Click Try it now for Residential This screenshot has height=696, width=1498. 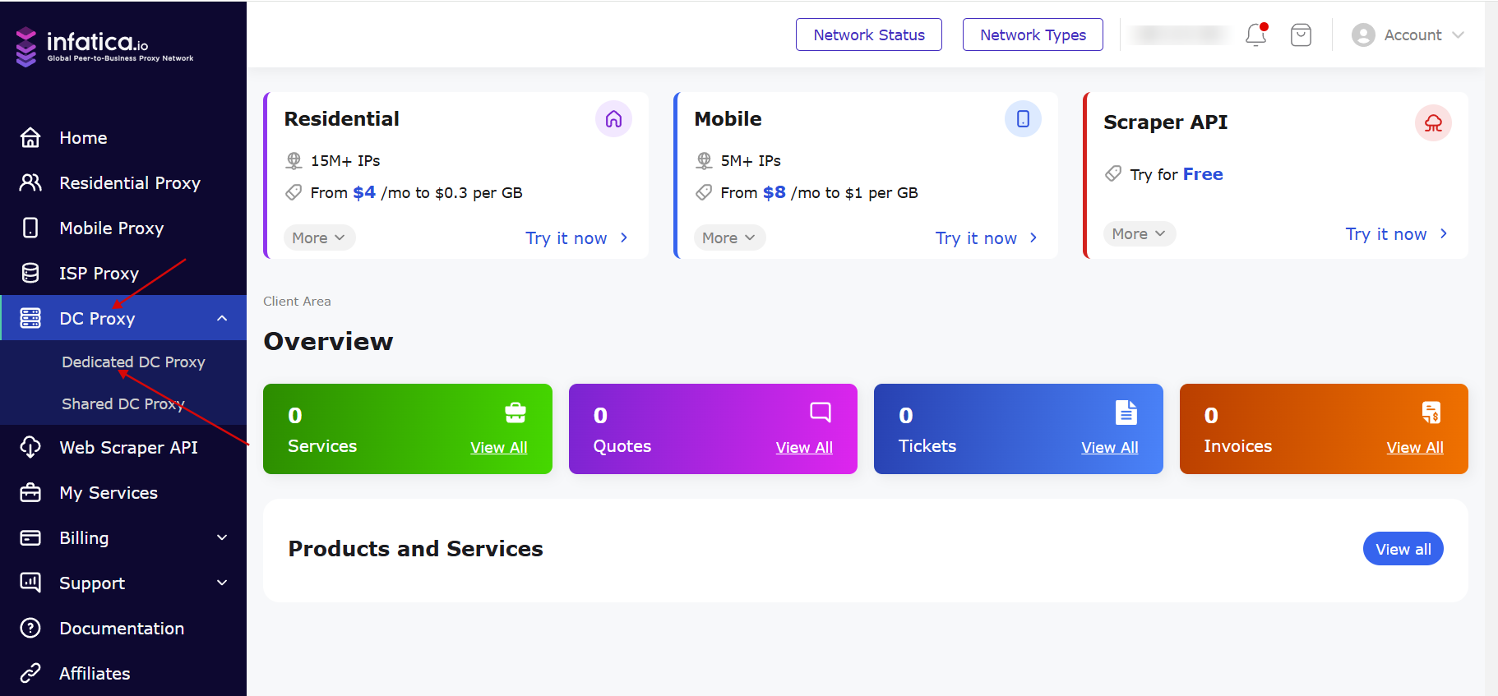pos(576,237)
